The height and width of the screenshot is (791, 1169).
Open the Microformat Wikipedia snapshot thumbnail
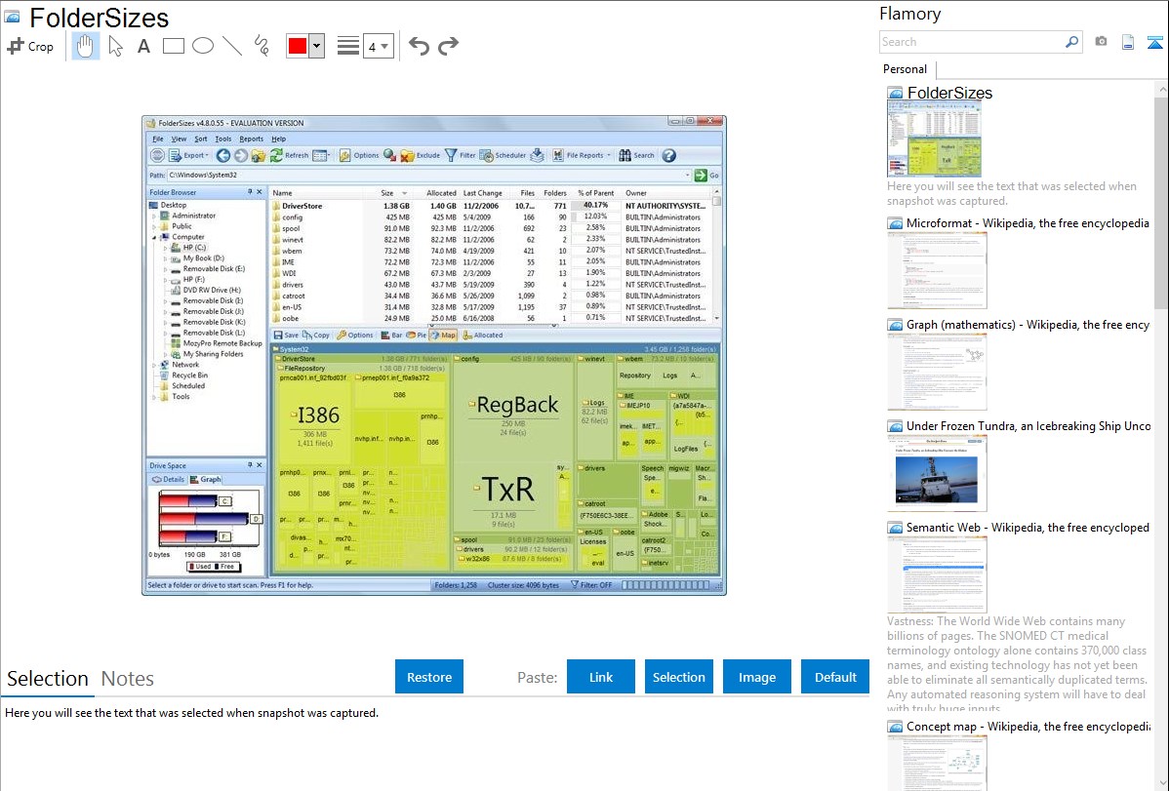(x=937, y=270)
